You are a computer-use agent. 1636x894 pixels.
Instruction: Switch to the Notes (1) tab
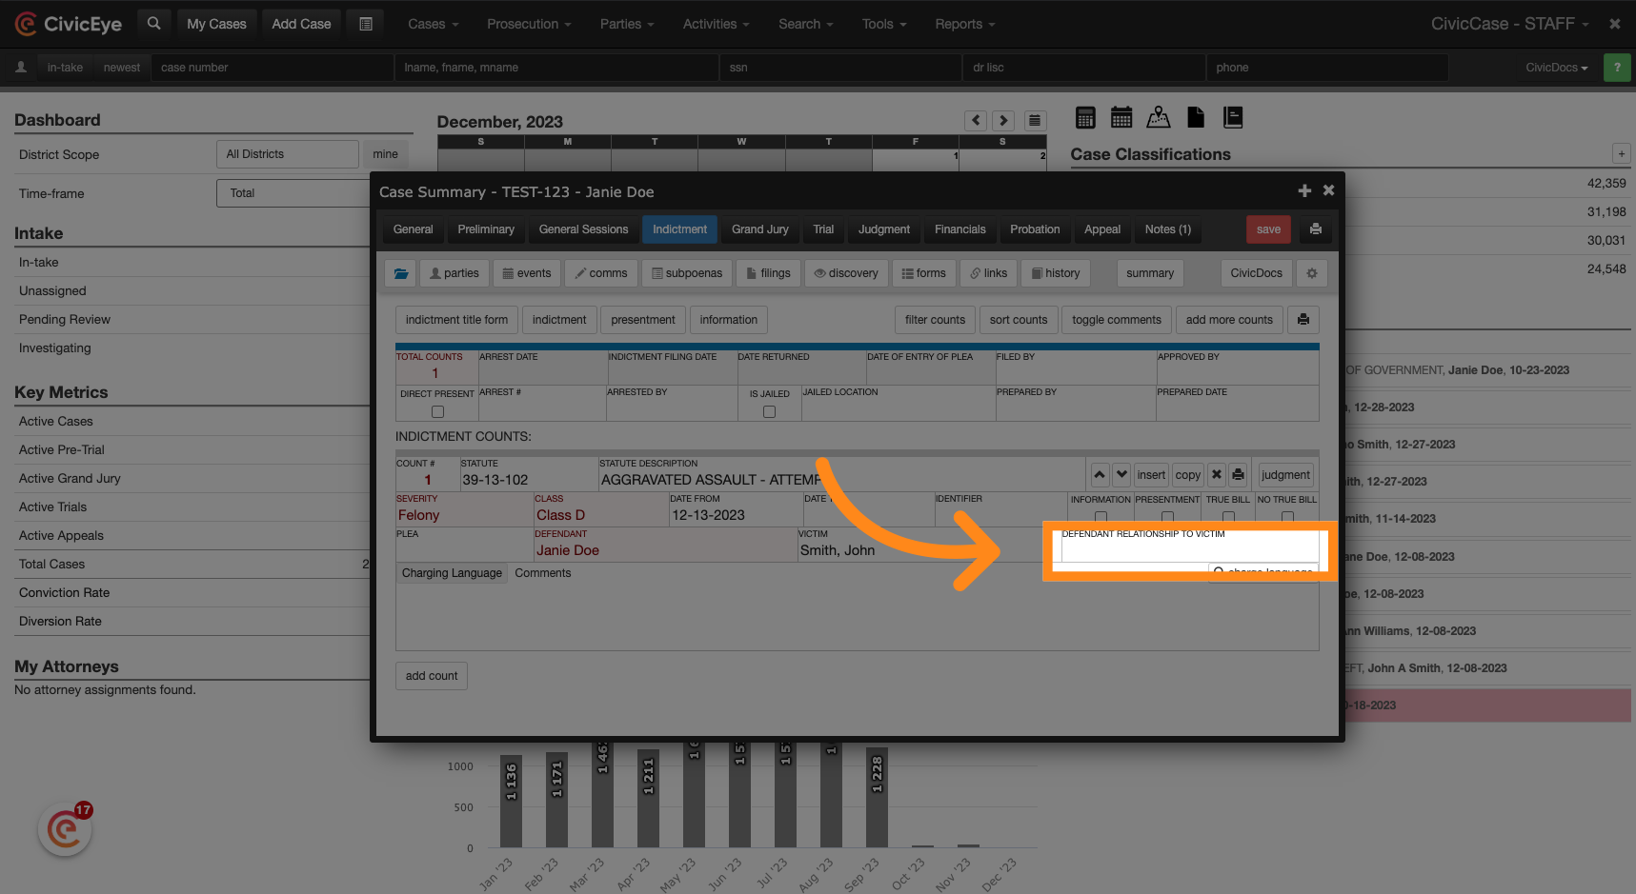[x=1168, y=229]
